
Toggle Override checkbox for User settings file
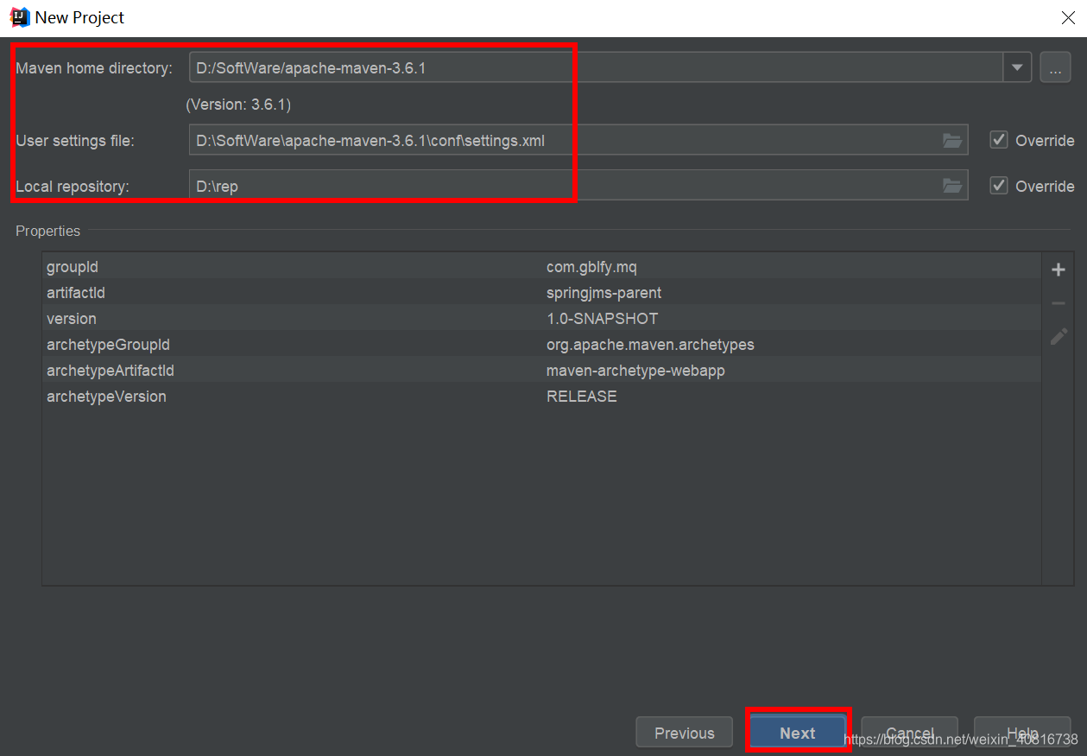pyautogui.click(x=999, y=140)
